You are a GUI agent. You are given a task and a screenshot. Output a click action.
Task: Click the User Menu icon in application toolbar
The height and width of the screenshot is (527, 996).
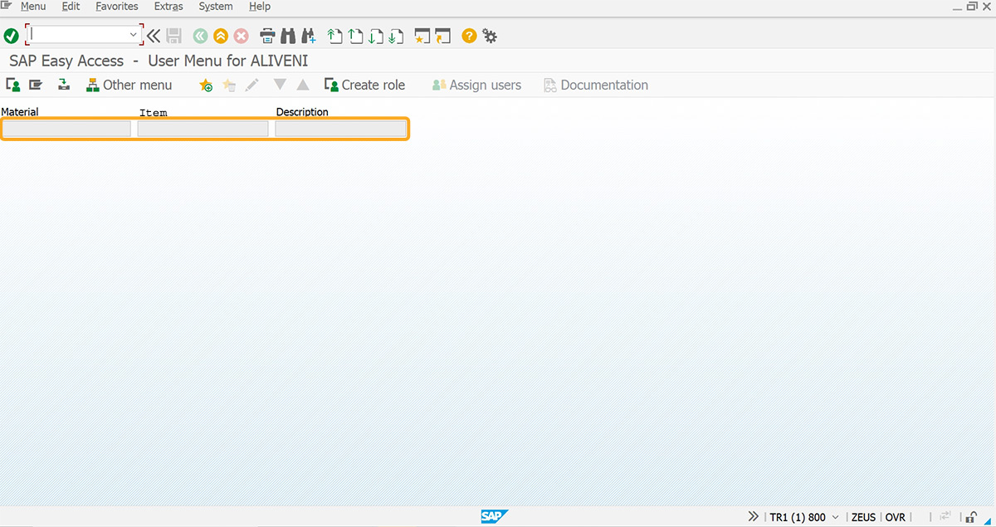tap(13, 85)
